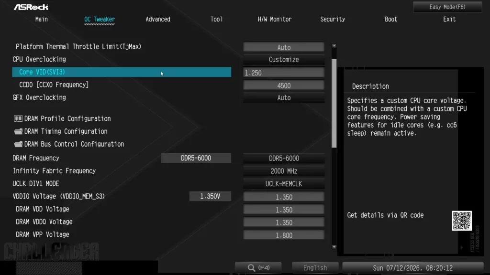Image resolution: width=490 pixels, height=275 pixels.
Task: Click the QR code image
Action: [462, 221]
